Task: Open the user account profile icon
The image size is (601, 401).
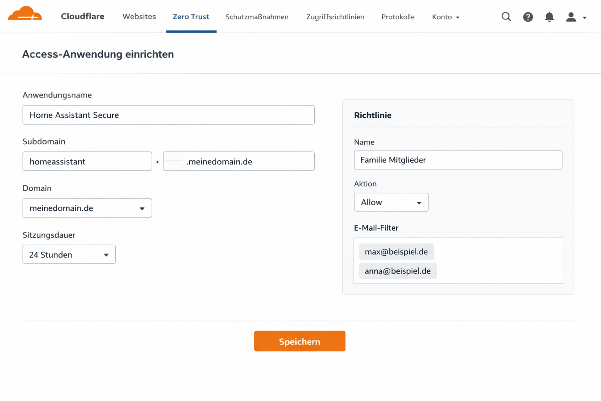Action: (571, 17)
